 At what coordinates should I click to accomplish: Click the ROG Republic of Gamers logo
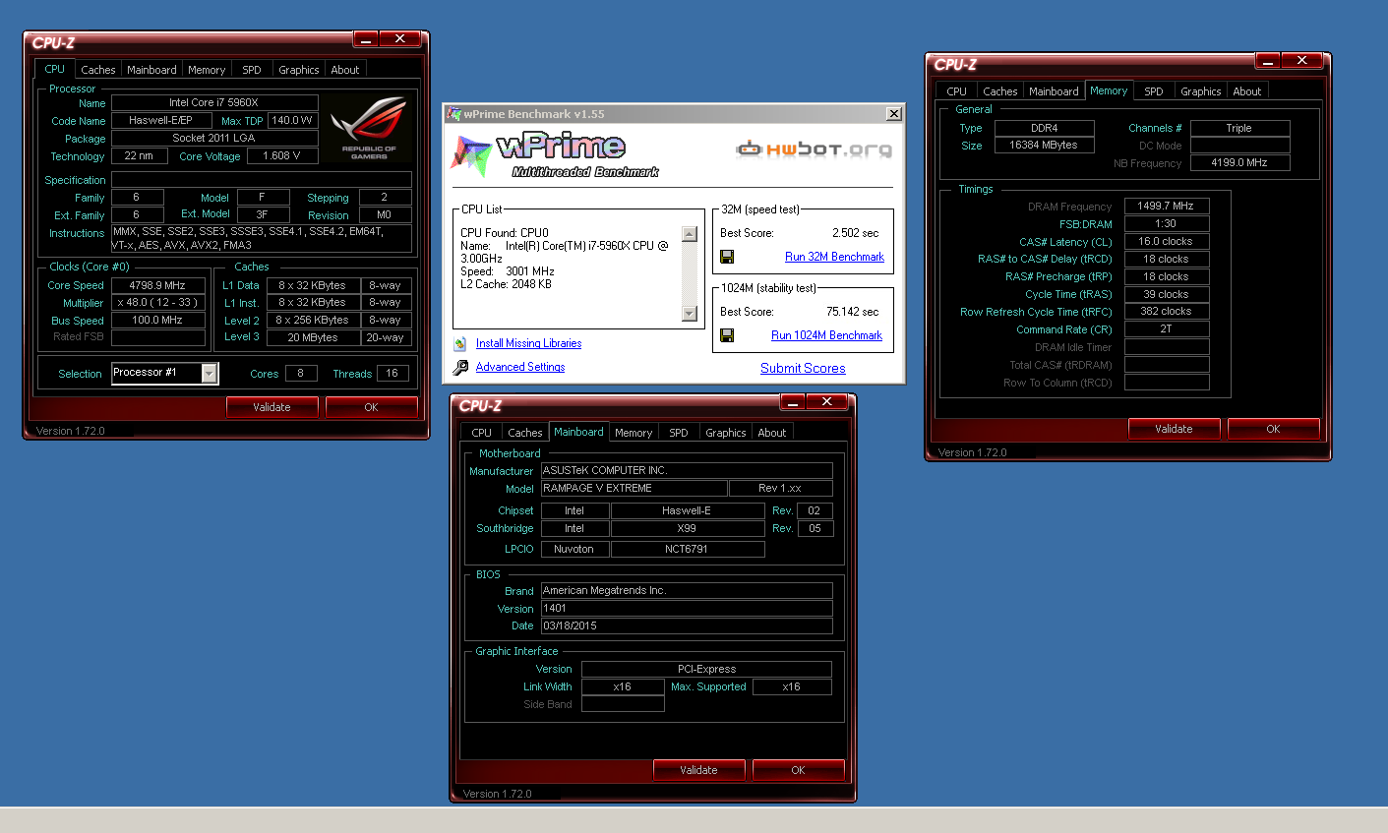369,128
